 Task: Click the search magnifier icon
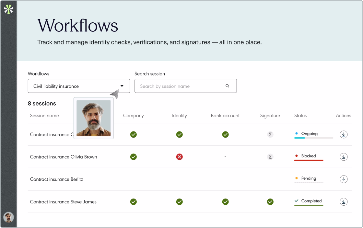tap(227, 86)
